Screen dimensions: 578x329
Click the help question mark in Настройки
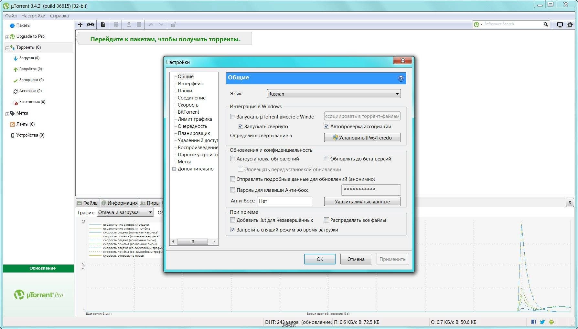point(401,78)
